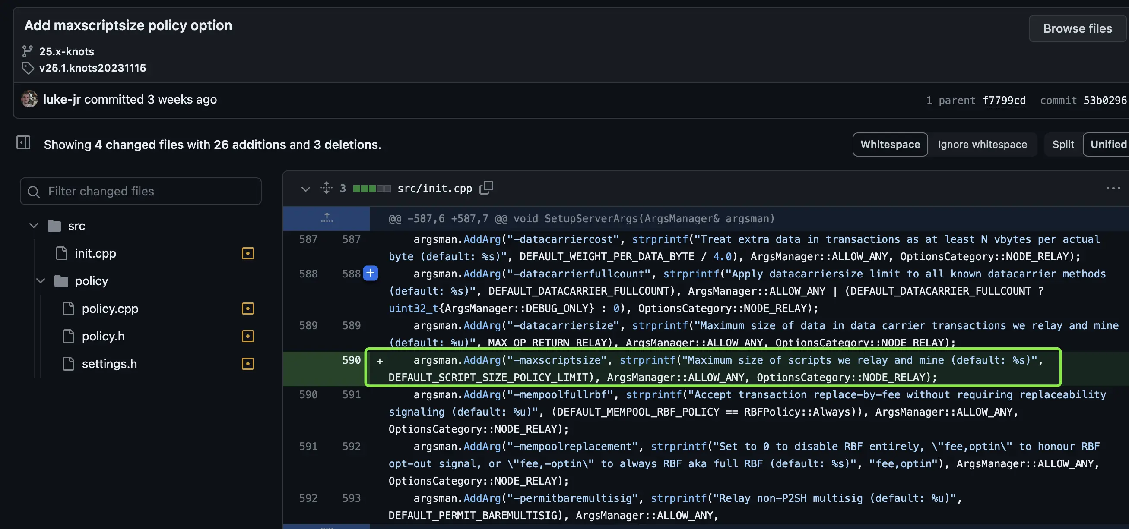1129x529 pixels.
Task: Click the file icon next to settings.h
Action: [68, 363]
